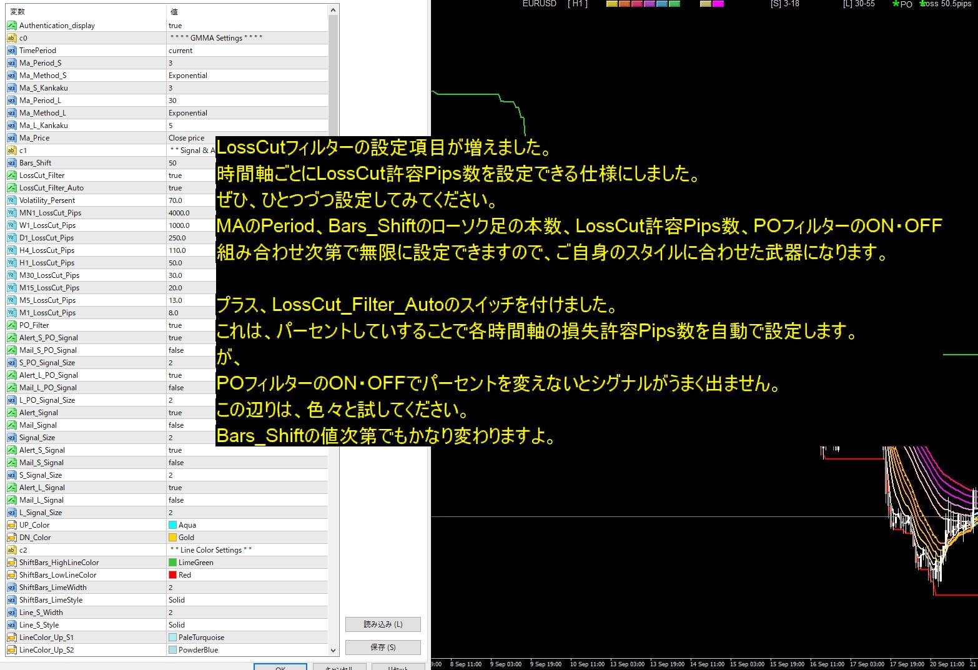Click the 'true' value of Authentication_display
The image size is (978, 670).
tap(175, 26)
